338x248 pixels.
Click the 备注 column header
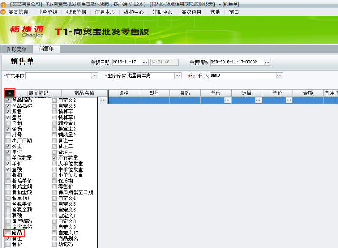pyautogui.click(x=330, y=93)
